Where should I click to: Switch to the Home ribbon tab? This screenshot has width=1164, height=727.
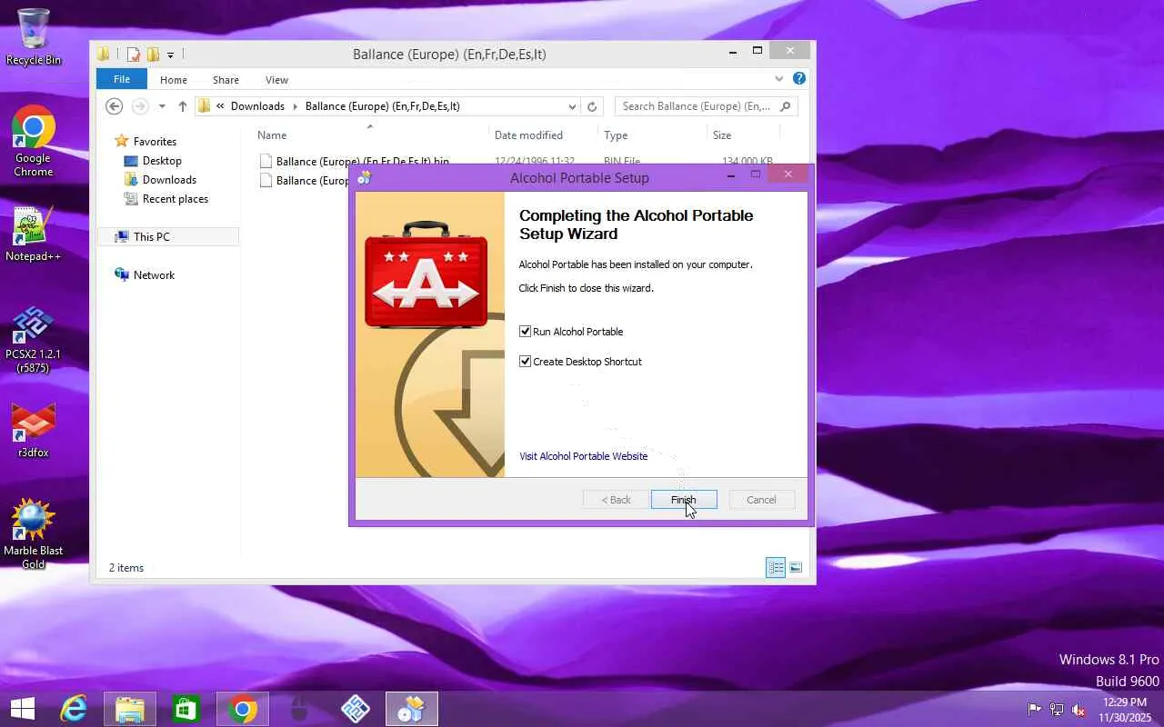tap(174, 80)
